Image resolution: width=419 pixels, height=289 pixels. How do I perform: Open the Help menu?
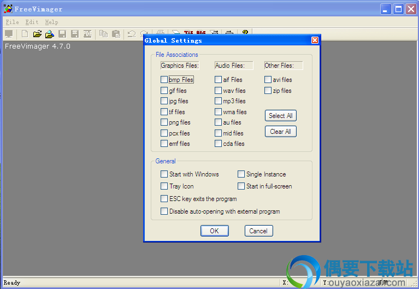[51, 22]
